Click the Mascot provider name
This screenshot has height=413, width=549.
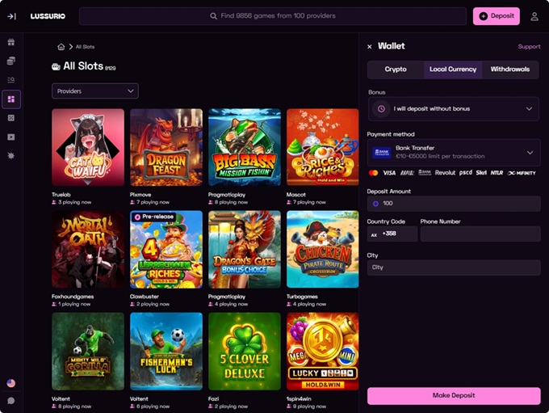tap(295, 195)
